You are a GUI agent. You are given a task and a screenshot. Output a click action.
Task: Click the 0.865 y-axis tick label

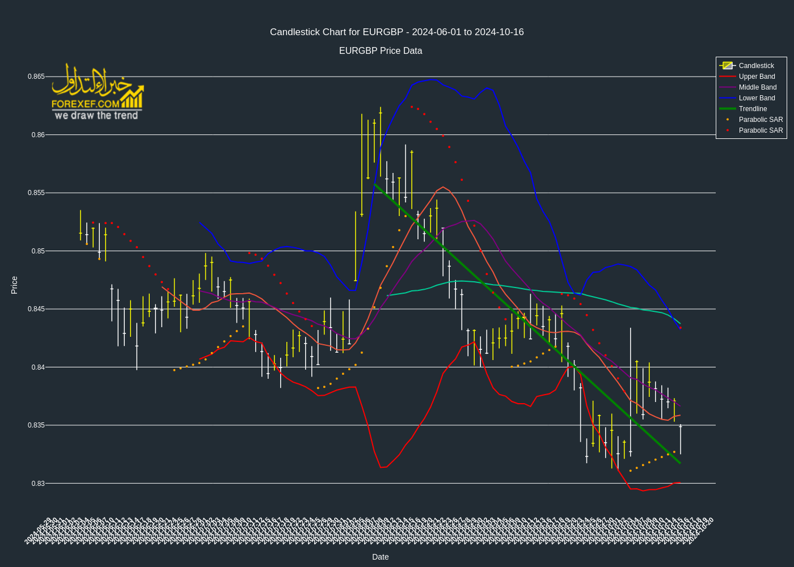pos(36,77)
